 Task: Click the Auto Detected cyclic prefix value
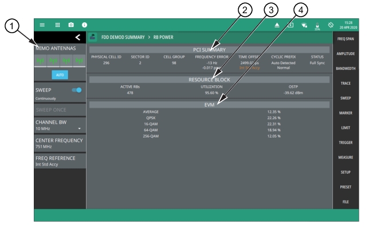pyautogui.click(x=283, y=63)
